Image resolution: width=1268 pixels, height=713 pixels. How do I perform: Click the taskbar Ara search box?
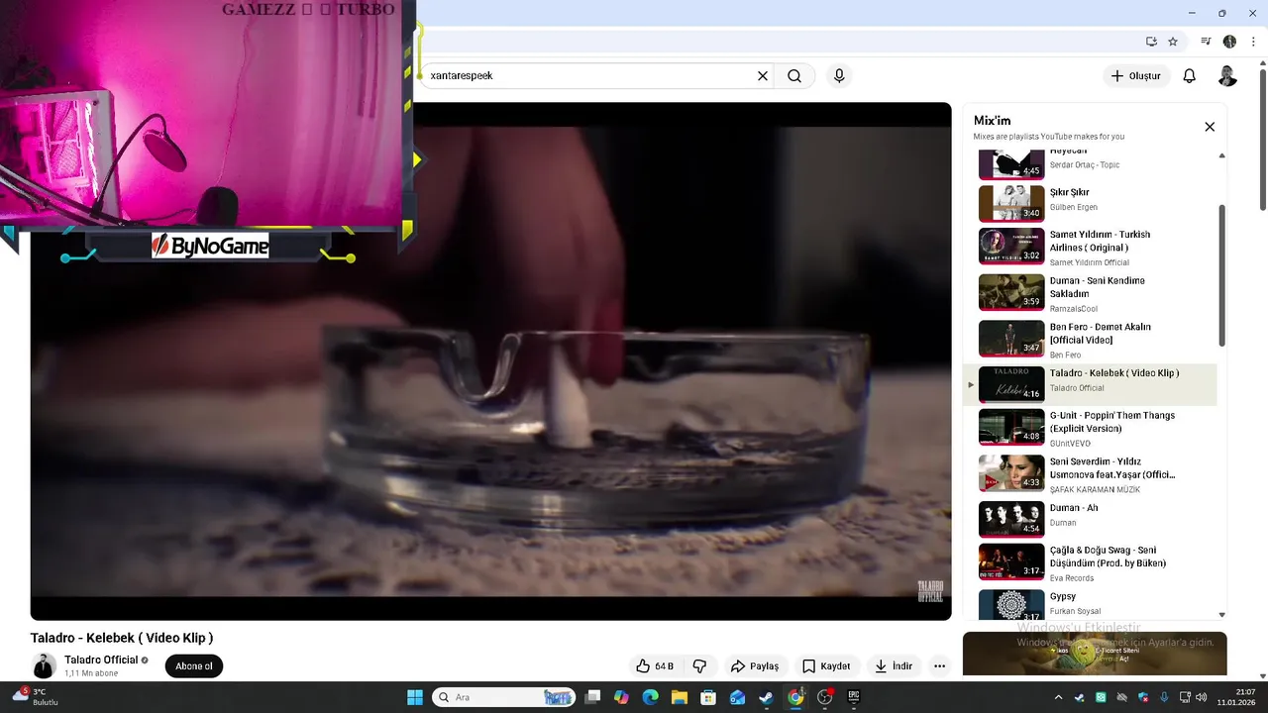(504, 697)
